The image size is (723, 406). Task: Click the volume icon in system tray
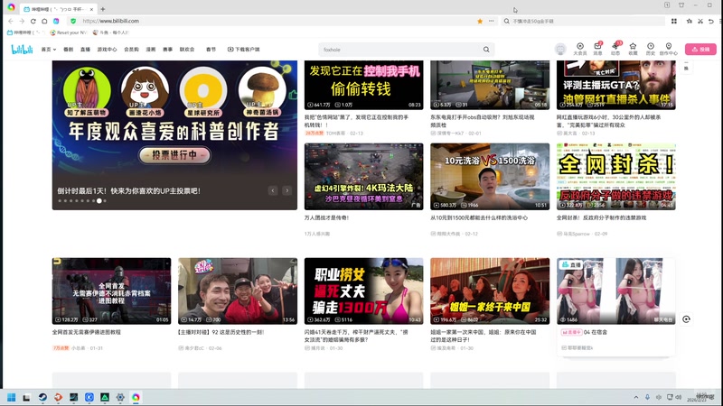(679, 397)
